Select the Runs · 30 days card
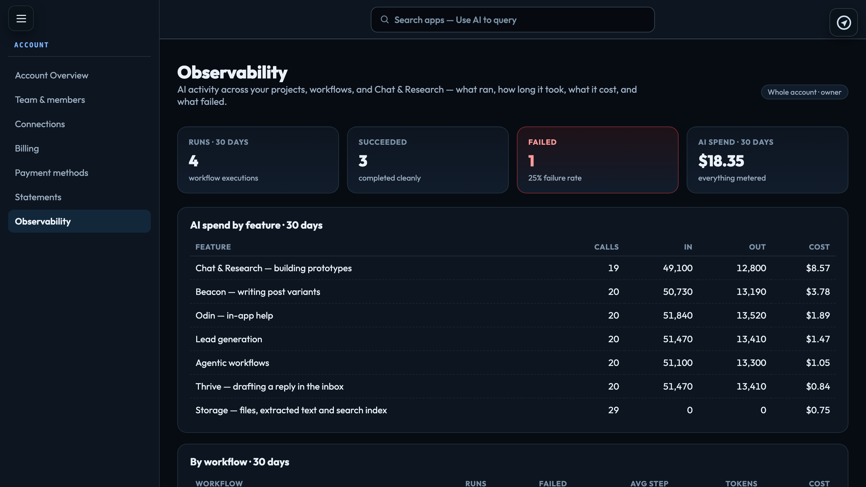This screenshot has width=866, height=487. tap(258, 160)
